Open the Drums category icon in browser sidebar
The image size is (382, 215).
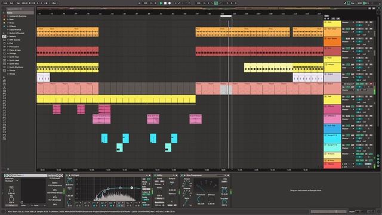(4, 40)
